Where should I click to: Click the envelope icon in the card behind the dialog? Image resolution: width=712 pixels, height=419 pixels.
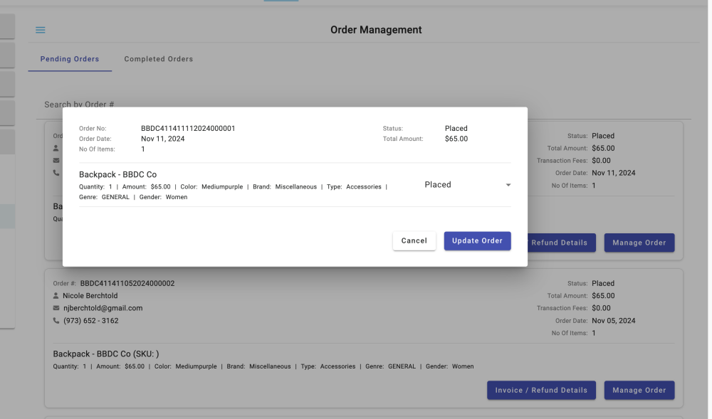[x=56, y=160]
